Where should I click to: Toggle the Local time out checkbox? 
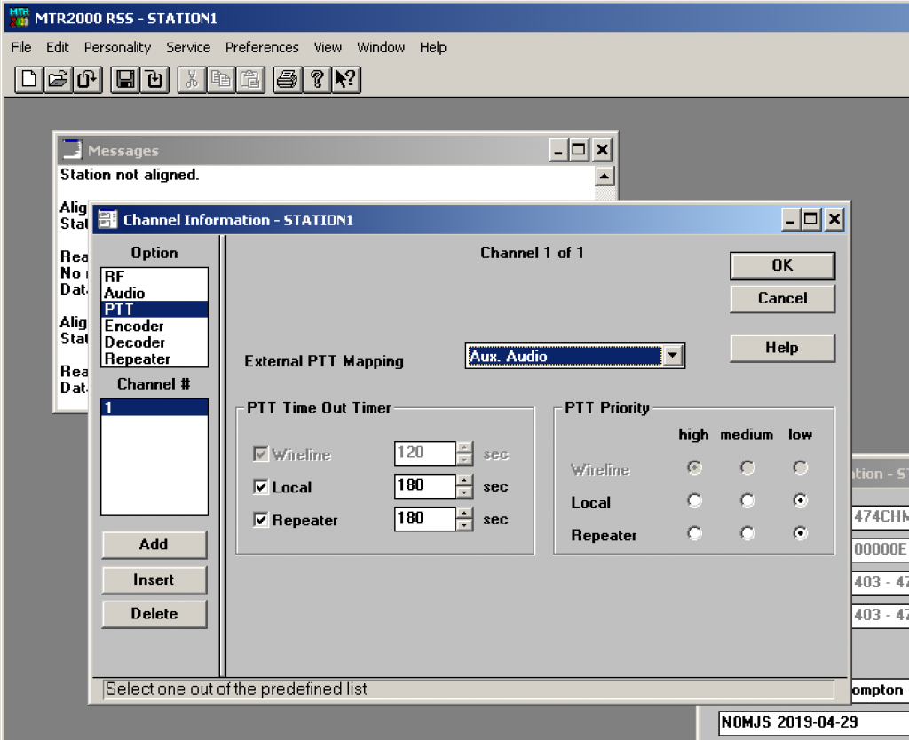click(261, 487)
